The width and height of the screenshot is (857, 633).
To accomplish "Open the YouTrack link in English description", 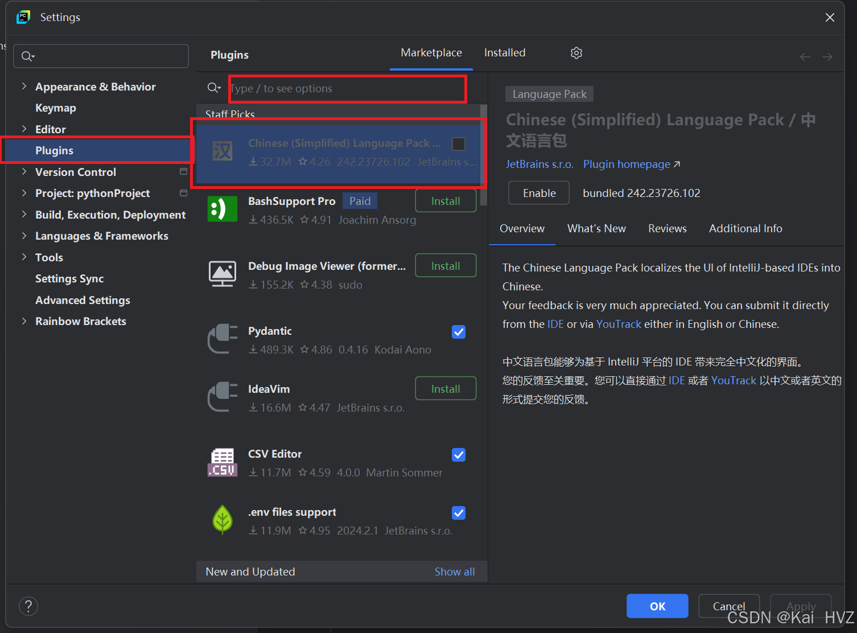I will 619,324.
